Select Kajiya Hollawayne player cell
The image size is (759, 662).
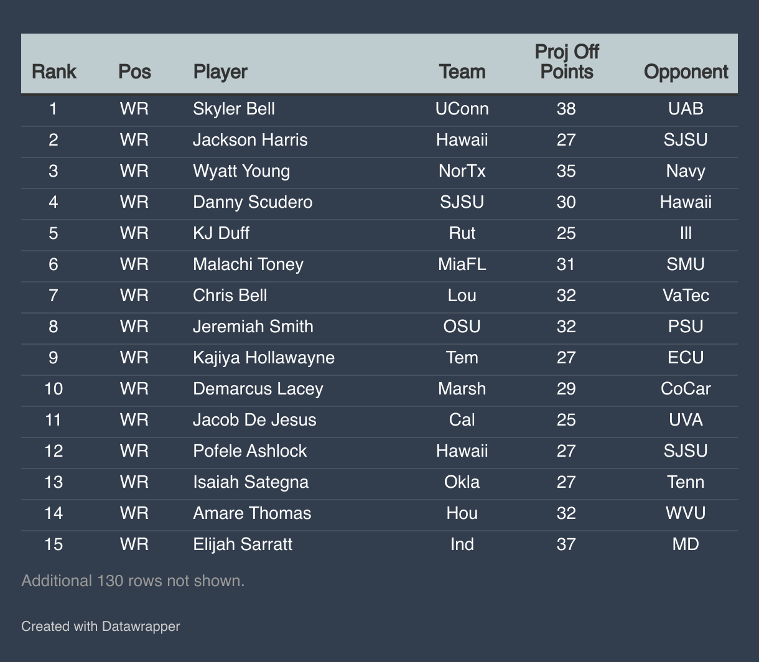(264, 358)
